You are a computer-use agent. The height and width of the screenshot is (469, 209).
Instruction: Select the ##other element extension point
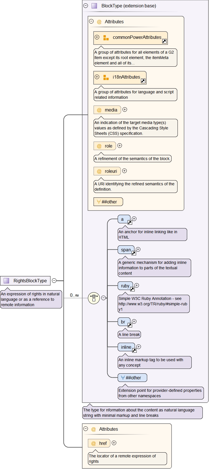(x=132, y=378)
